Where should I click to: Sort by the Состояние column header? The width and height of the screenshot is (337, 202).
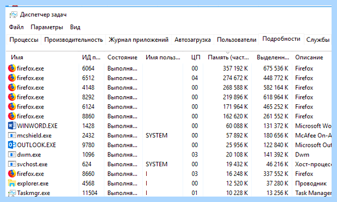click(122, 58)
